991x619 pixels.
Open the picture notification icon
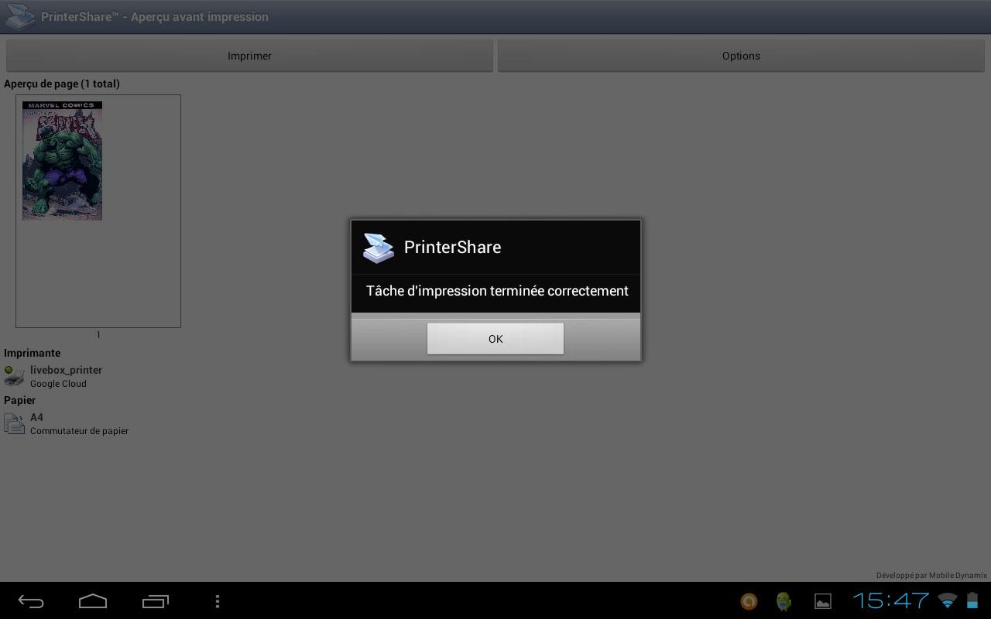pyautogui.click(x=823, y=601)
